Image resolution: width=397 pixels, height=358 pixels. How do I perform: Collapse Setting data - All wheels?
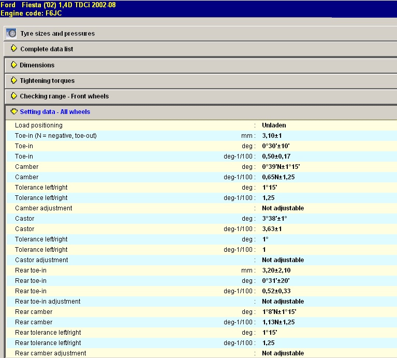click(55, 112)
